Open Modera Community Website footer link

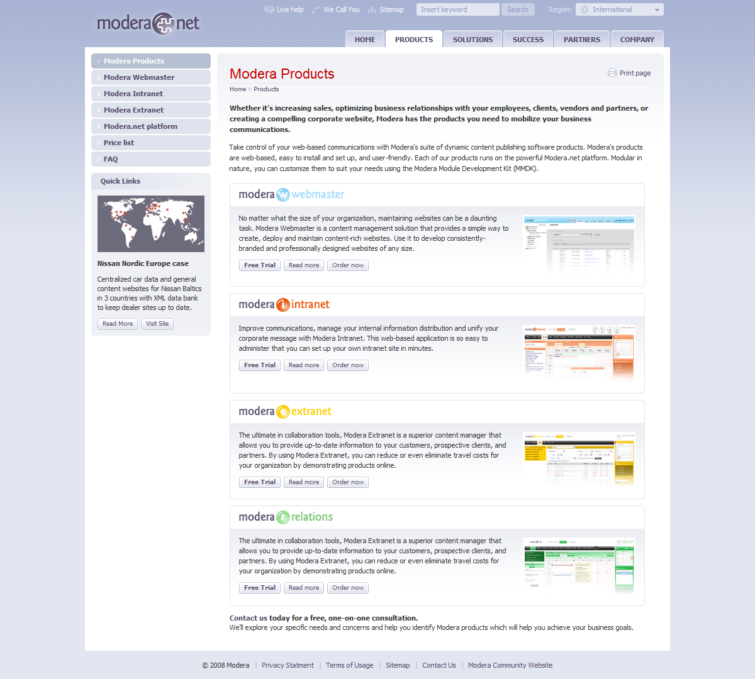510,665
